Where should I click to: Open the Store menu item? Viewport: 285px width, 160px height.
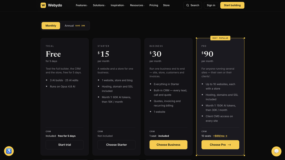point(166,5)
